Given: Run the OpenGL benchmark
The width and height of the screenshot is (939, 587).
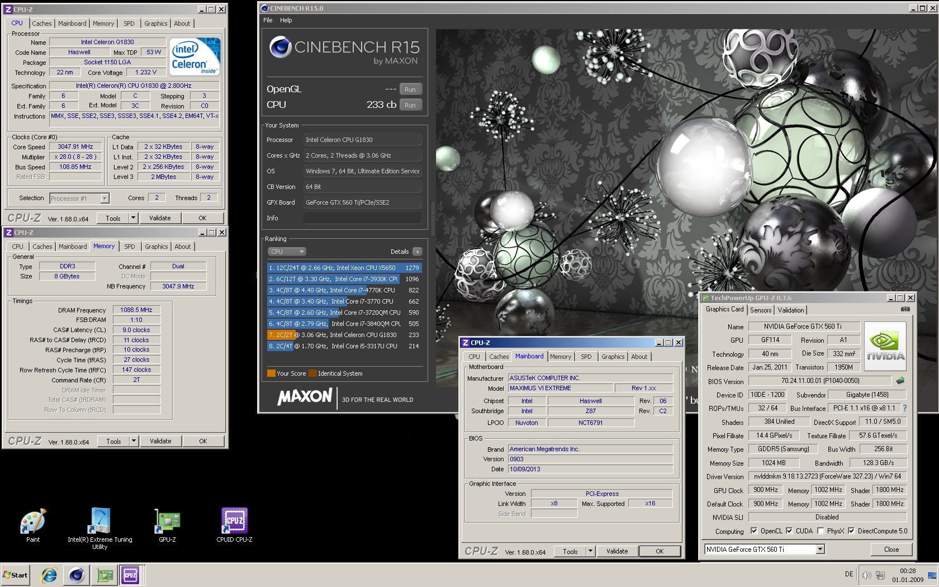Looking at the screenshot, I should pos(410,89).
